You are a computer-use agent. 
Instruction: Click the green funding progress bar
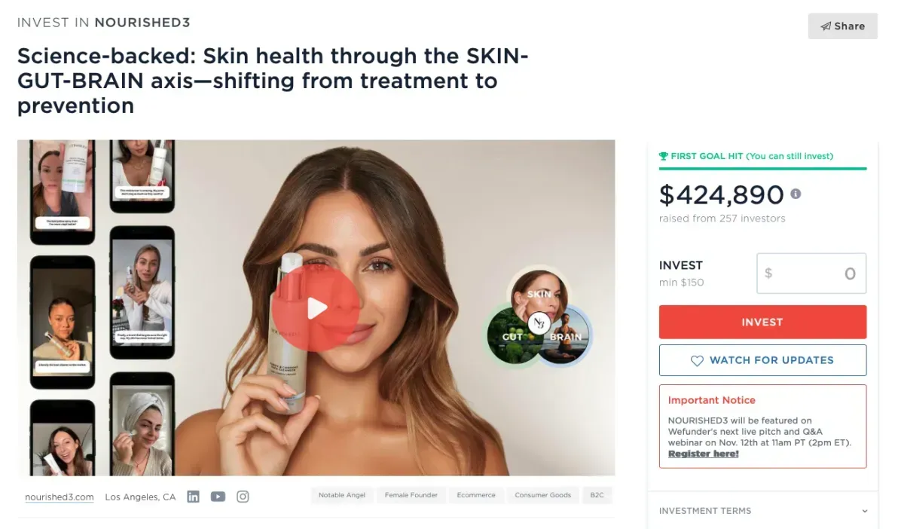coord(762,169)
